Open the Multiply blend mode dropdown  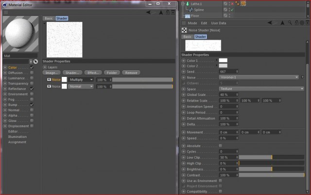[81, 80]
